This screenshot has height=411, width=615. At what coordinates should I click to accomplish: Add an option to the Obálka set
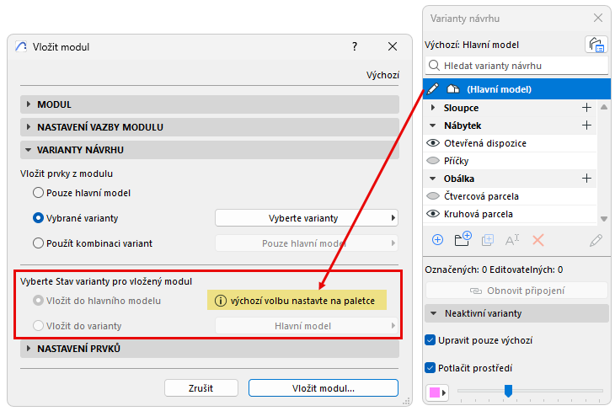(586, 179)
